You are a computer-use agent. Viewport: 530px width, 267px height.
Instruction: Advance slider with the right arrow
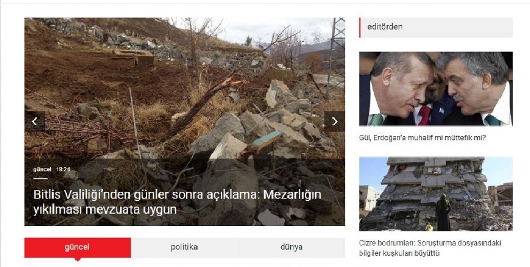(x=335, y=121)
